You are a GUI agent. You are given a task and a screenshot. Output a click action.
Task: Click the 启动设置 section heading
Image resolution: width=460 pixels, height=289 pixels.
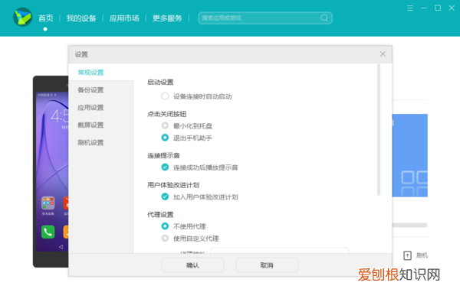[x=160, y=83]
